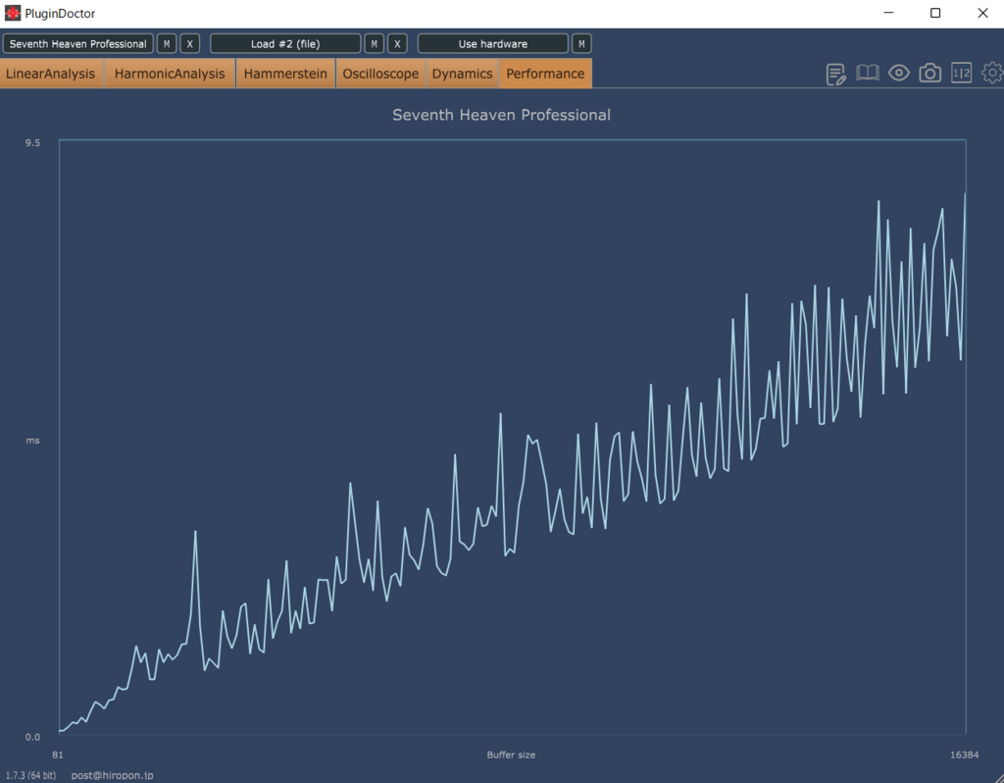Select the Oscilloscope tab
Viewport: 1004px width, 783px height.
click(380, 74)
